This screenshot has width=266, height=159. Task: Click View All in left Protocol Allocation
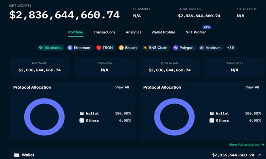tap(122, 87)
